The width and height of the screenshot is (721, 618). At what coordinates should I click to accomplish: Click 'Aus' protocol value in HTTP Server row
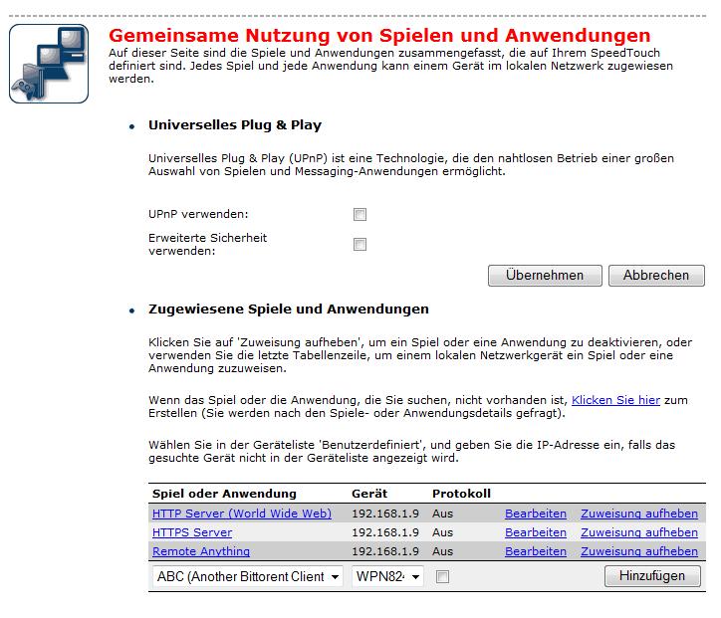coord(442,514)
